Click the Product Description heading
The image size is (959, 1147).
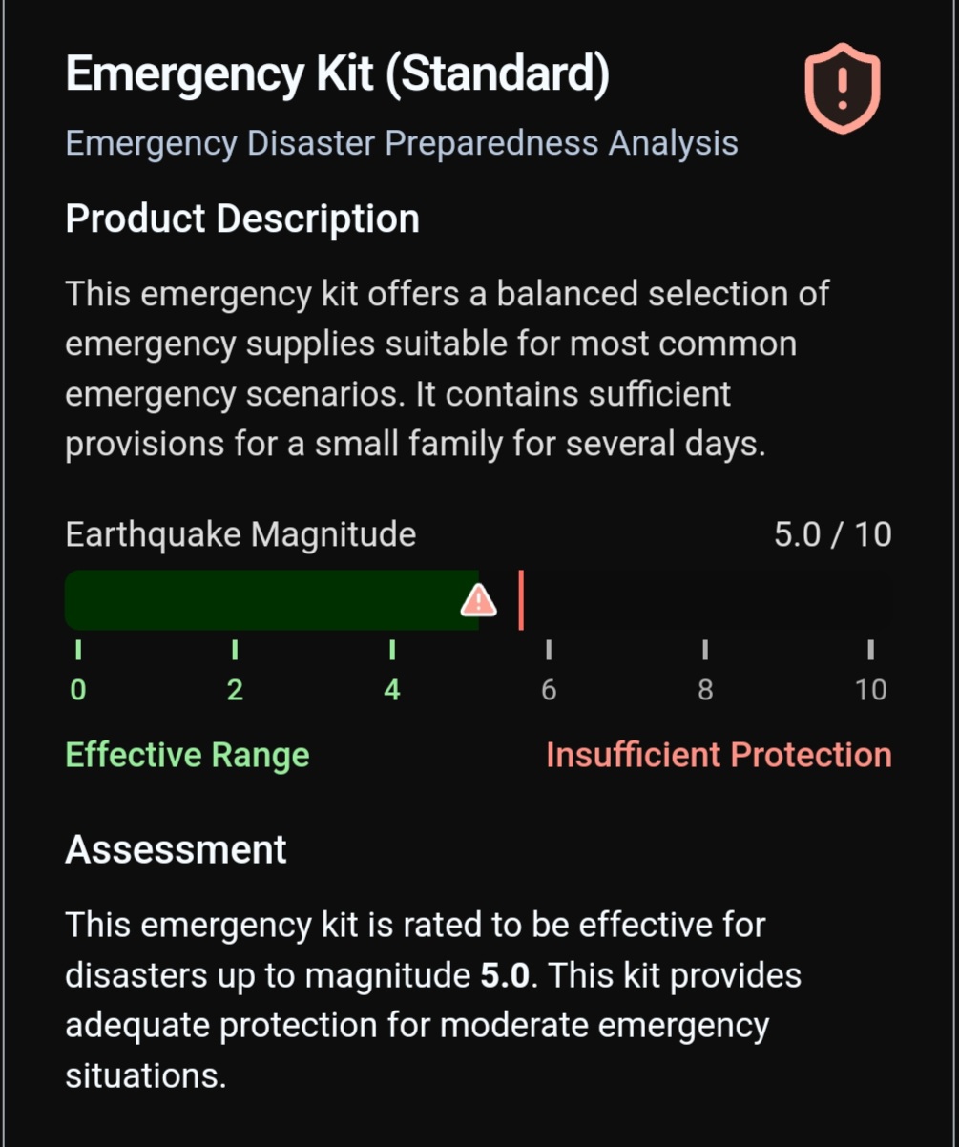[x=242, y=219]
